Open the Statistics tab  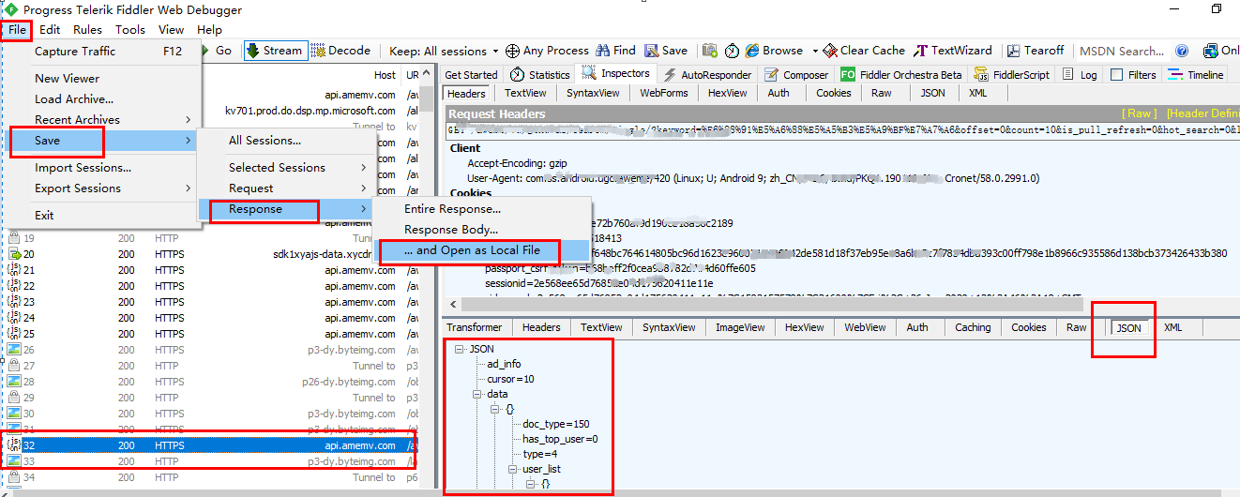(539, 75)
